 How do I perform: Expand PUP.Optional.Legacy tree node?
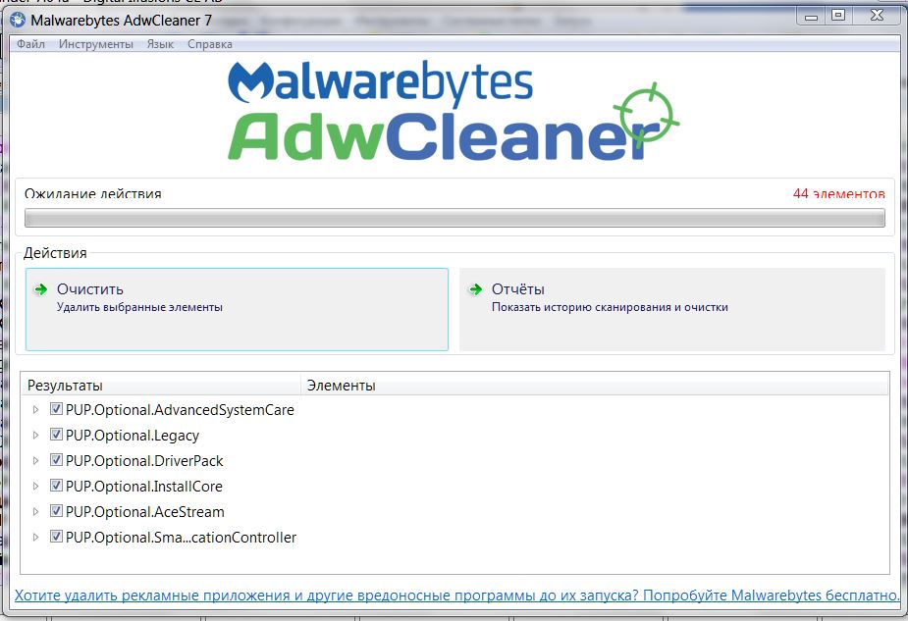point(35,436)
